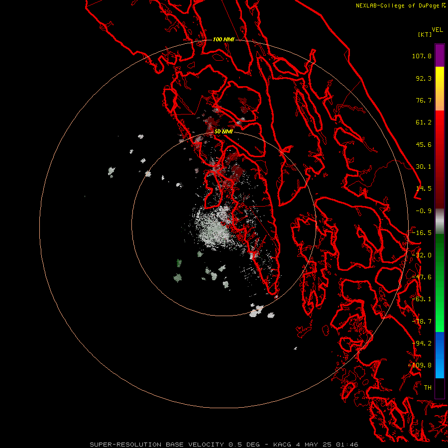Select the -94.2 velocity scale value
The width and height of the screenshot is (448, 448).
(422, 343)
